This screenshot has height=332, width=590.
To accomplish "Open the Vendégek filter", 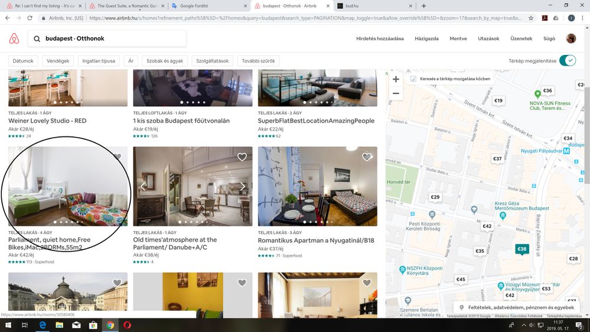I will tap(58, 61).
